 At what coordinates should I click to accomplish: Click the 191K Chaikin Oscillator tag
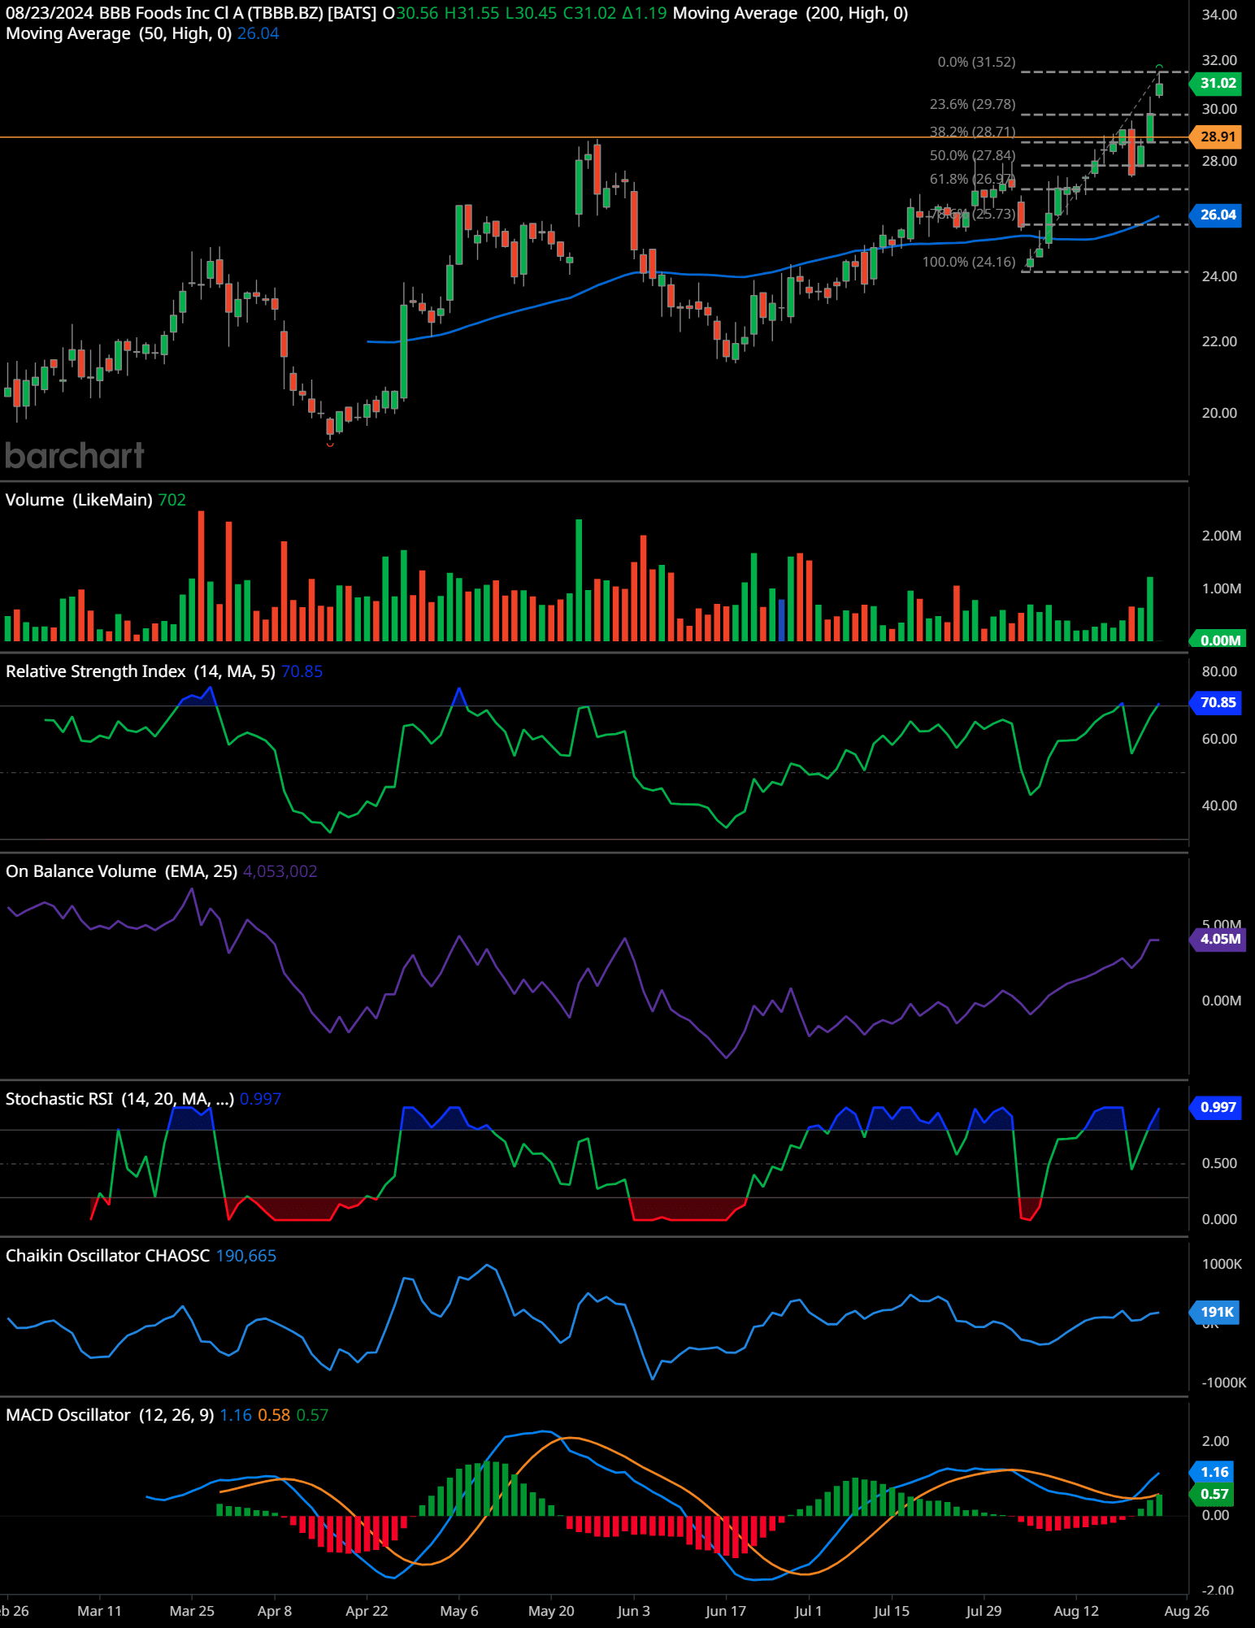pyautogui.click(x=1215, y=1312)
